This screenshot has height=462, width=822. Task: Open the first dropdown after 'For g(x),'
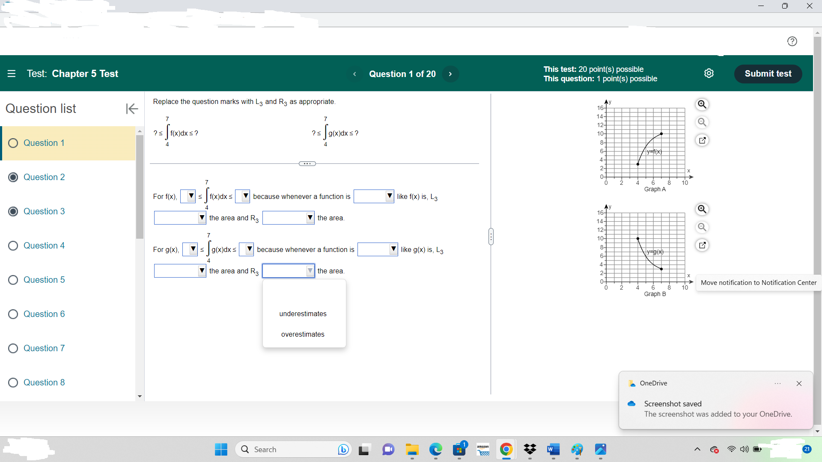point(190,249)
